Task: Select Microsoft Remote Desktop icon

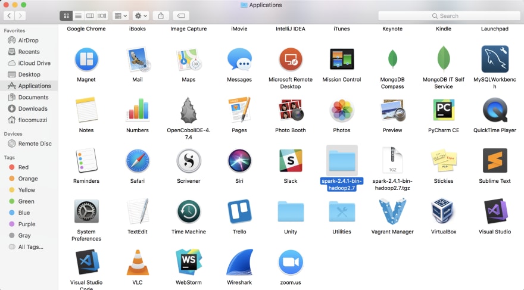Action: coord(291,60)
